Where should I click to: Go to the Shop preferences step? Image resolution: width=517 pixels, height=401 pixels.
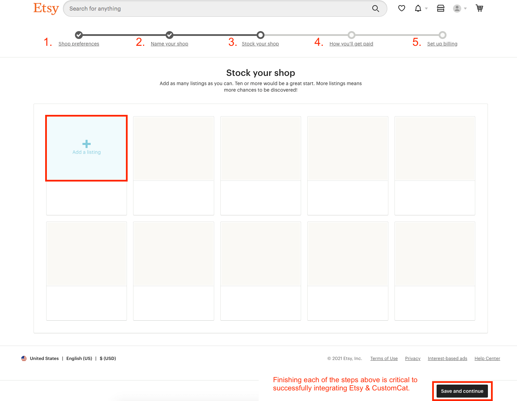[78, 43]
